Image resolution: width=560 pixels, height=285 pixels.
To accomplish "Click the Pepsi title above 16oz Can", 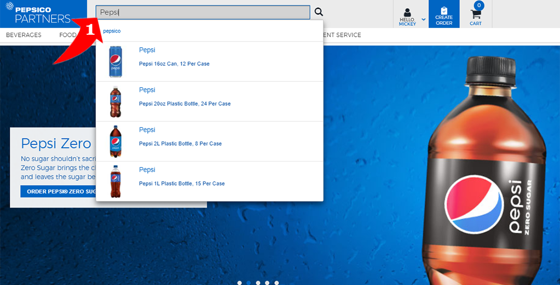I will (x=147, y=50).
